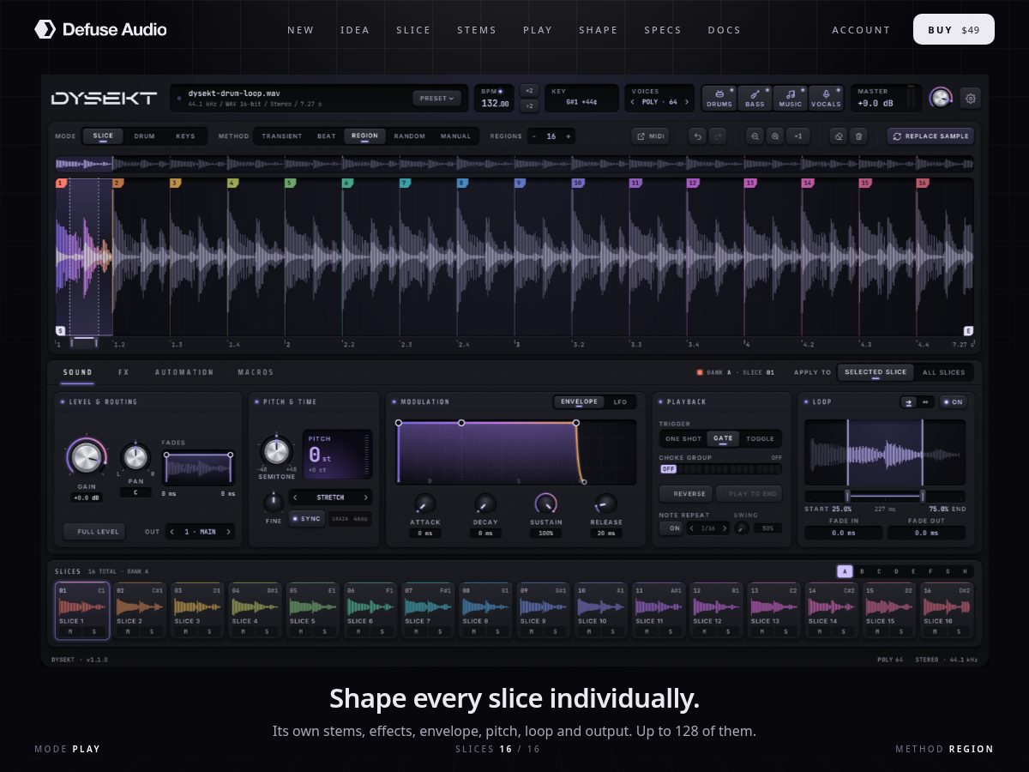Select loop forward direction arrow icon
1029x772 pixels.
(907, 401)
